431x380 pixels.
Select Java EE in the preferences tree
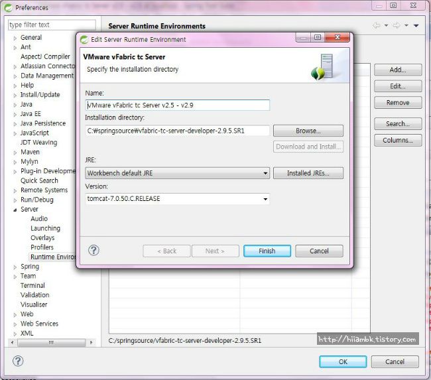(x=31, y=114)
